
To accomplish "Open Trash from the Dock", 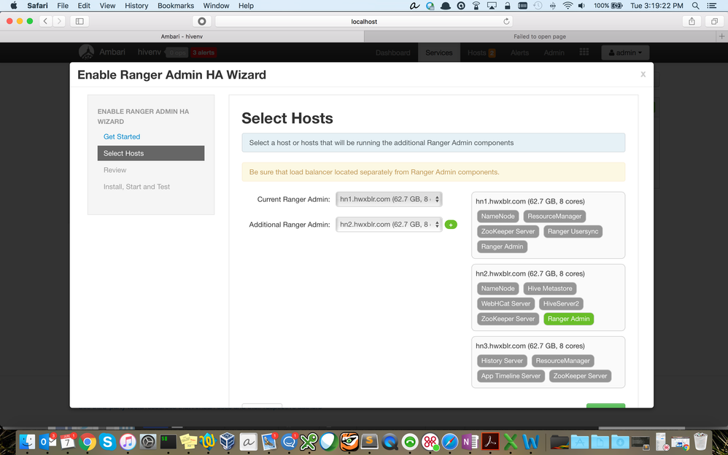I will pos(700,442).
